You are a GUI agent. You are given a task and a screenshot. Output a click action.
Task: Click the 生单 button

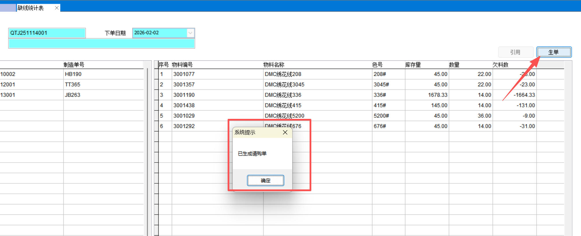[x=554, y=52]
